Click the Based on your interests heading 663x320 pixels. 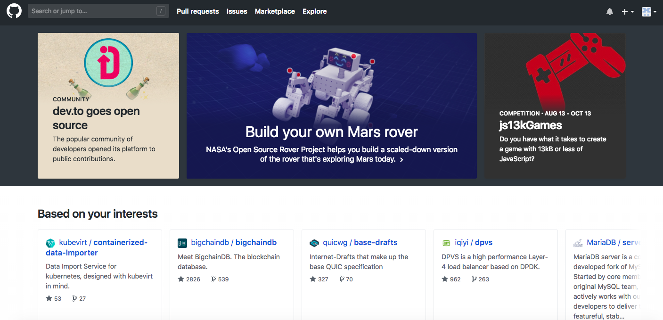click(x=98, y=214)
